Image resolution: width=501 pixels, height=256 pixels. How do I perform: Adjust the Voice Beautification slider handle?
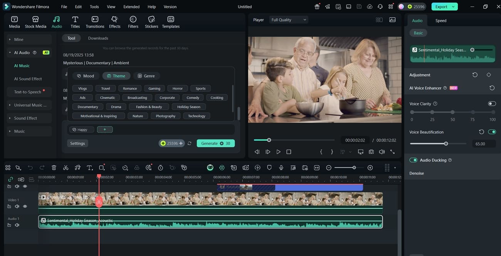pos(446,143)
